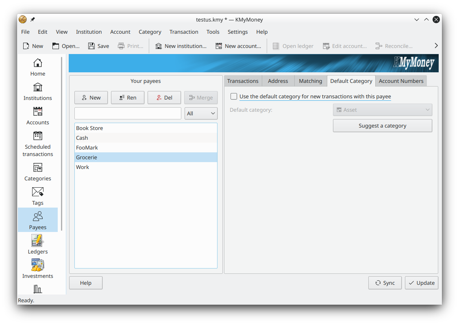Click the Suggest a category button
Screen dimensions: 459x325
coord(382,126)
